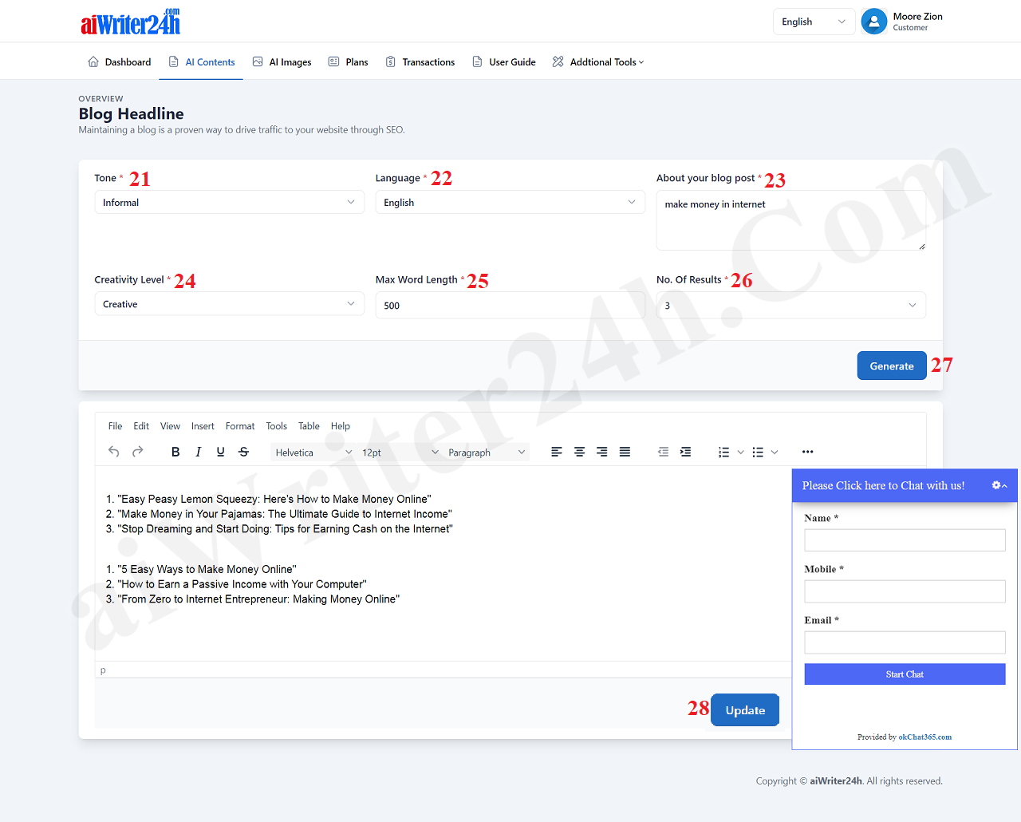Center align the editor text
Image resolution: width=1021 pixels, height=822 pixels.
pyautogui.click(x=580, y=452)
